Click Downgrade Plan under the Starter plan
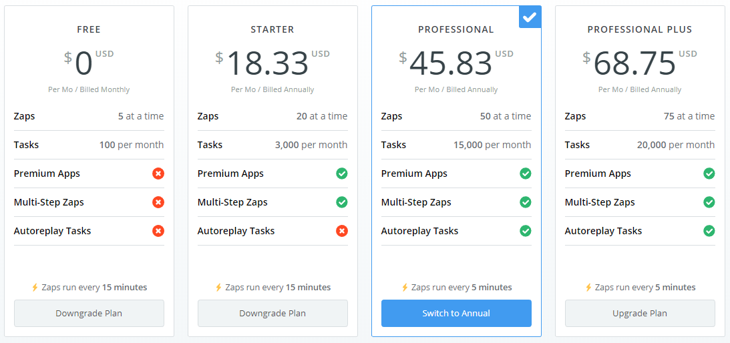 tap(272, 313)
